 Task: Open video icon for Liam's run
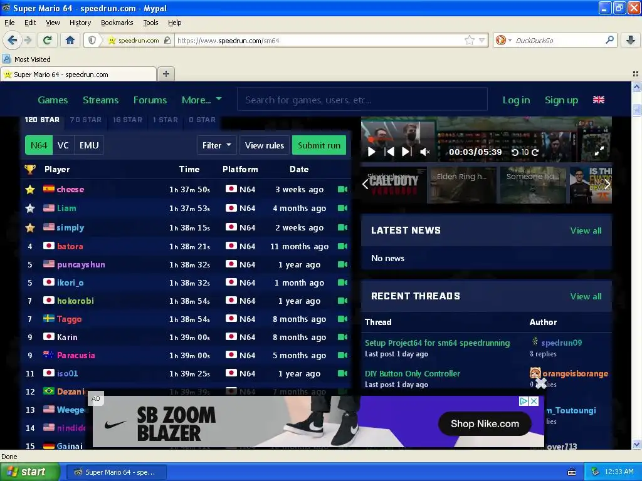click(342, 208)
